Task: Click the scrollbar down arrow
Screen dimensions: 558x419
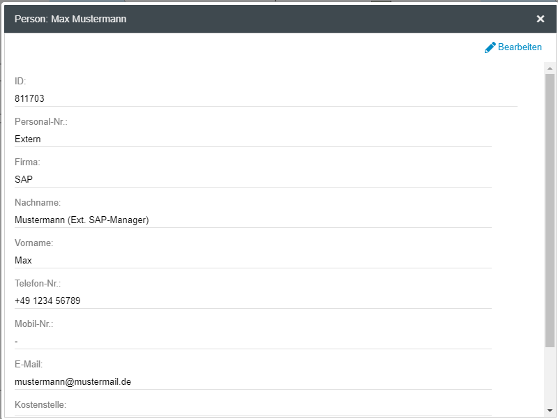Action: (550, 410)
